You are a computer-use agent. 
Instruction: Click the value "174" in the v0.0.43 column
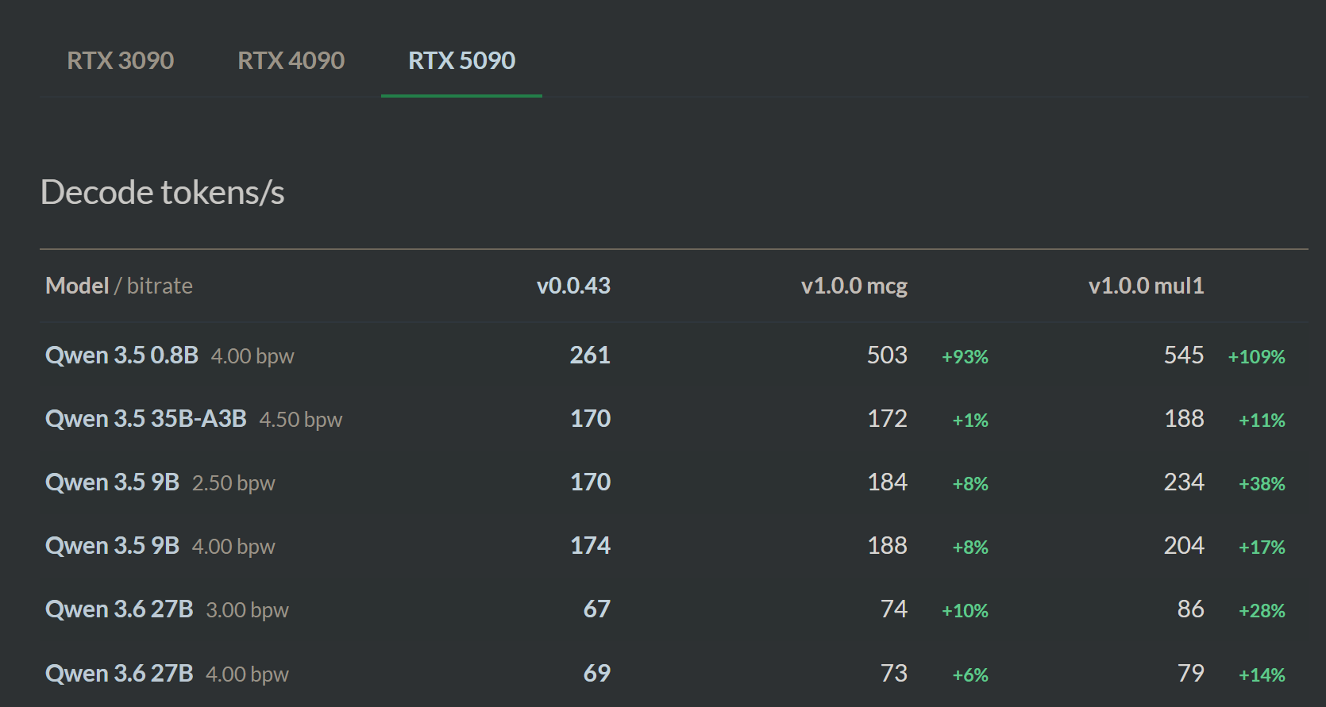coord(591,546)
